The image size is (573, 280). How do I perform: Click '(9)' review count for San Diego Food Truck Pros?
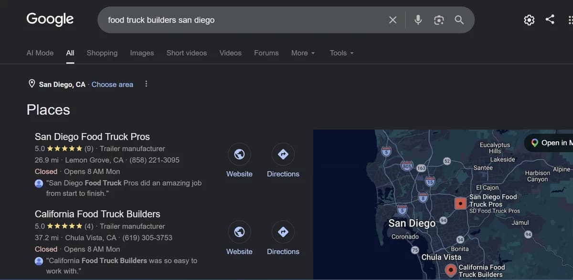click(x=89, y=149)
